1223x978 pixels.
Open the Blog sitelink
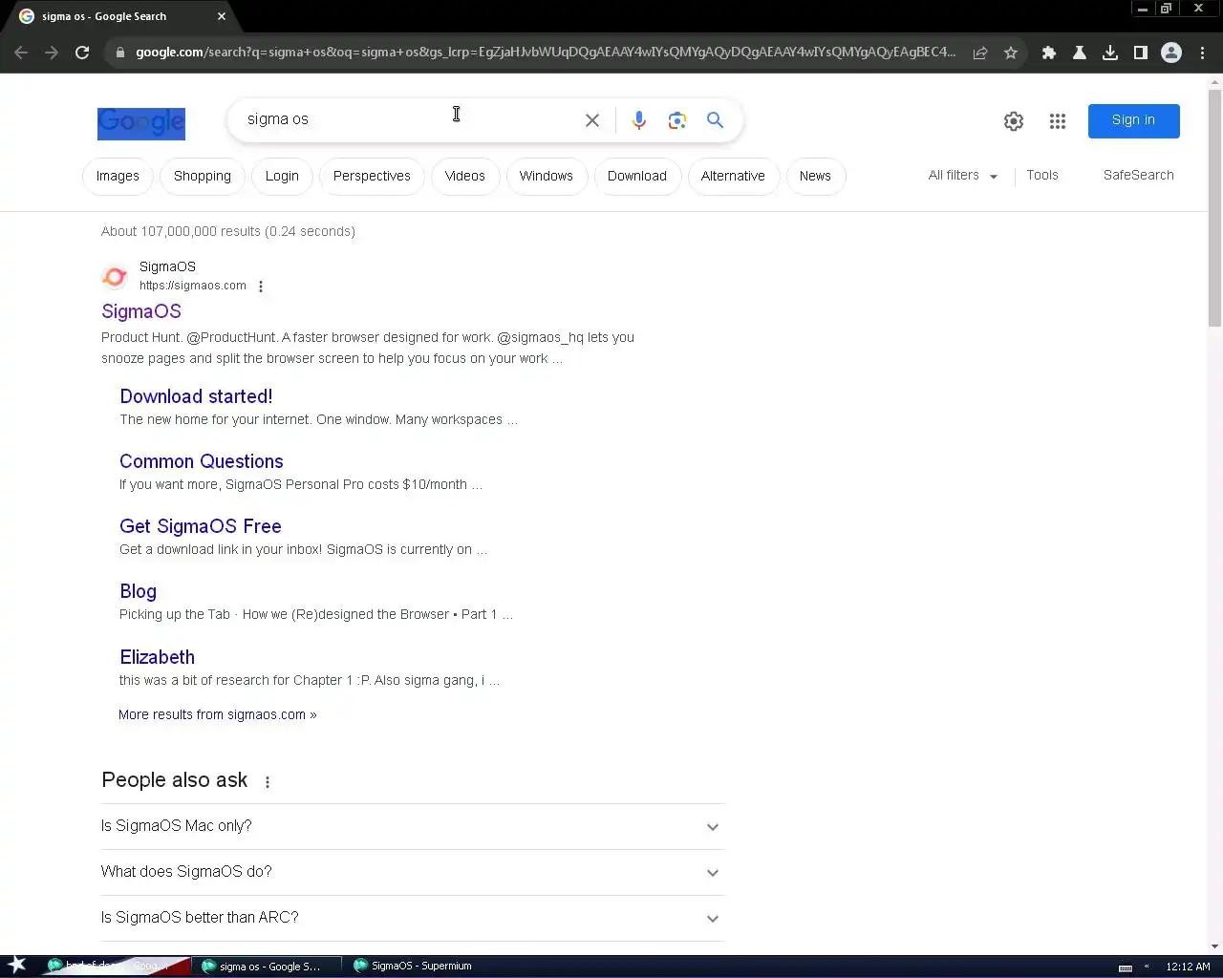point(138,591)
